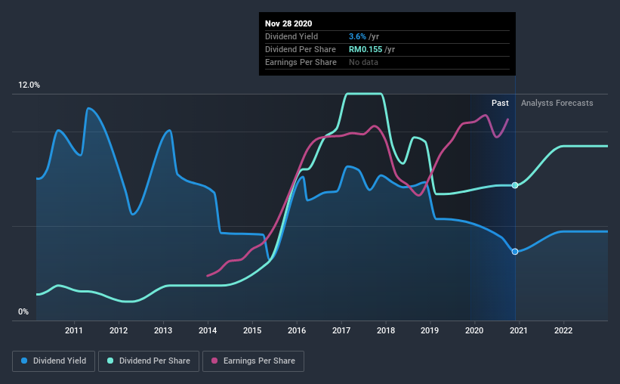Toggle the Dividend Yield legend button

(54, 361)
